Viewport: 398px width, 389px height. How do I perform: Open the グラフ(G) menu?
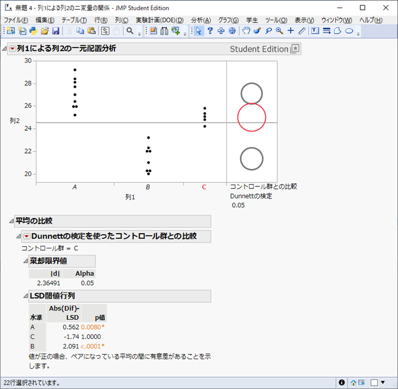click(x=229, y=20)
